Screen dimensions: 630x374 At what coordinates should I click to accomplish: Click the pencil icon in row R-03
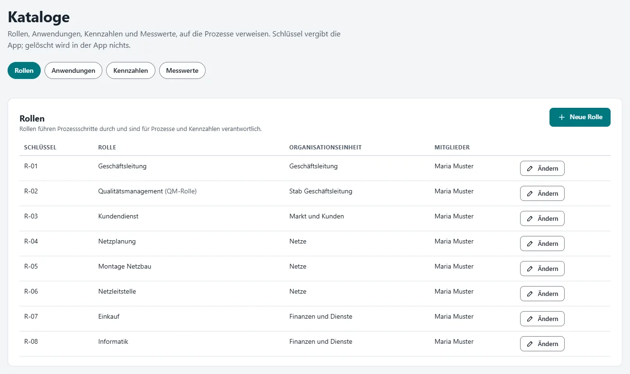[530, 218]
